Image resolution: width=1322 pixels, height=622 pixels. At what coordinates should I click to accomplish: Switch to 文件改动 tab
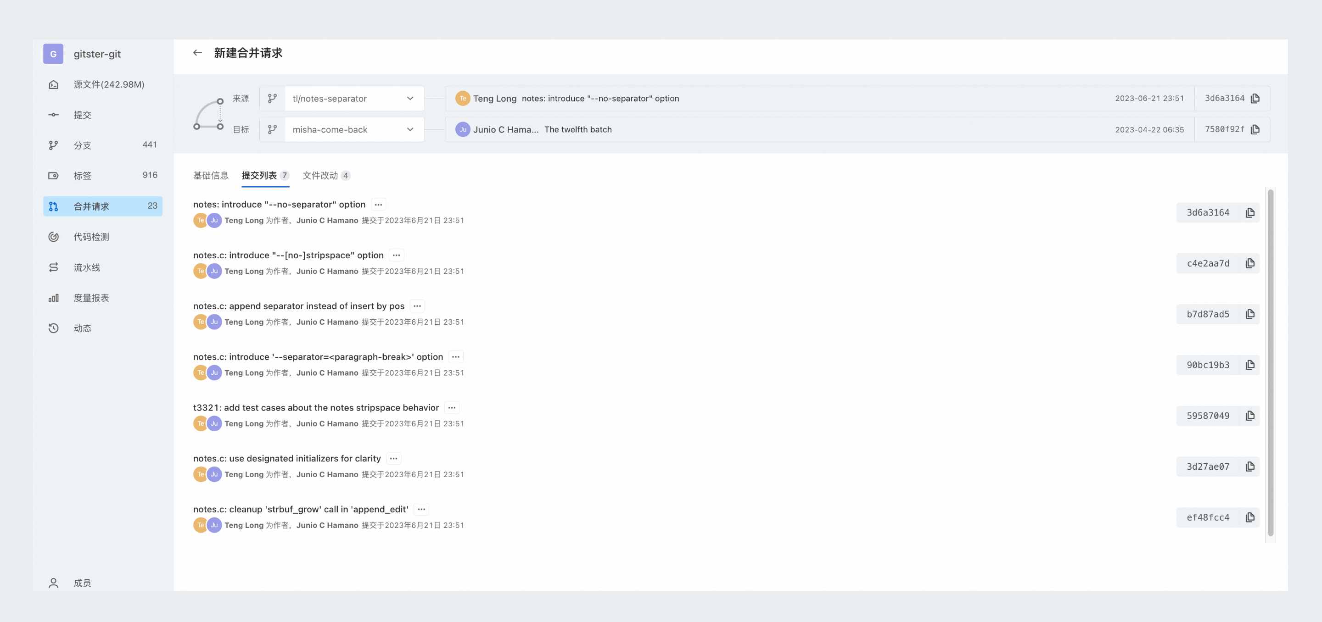click(326, 175)
